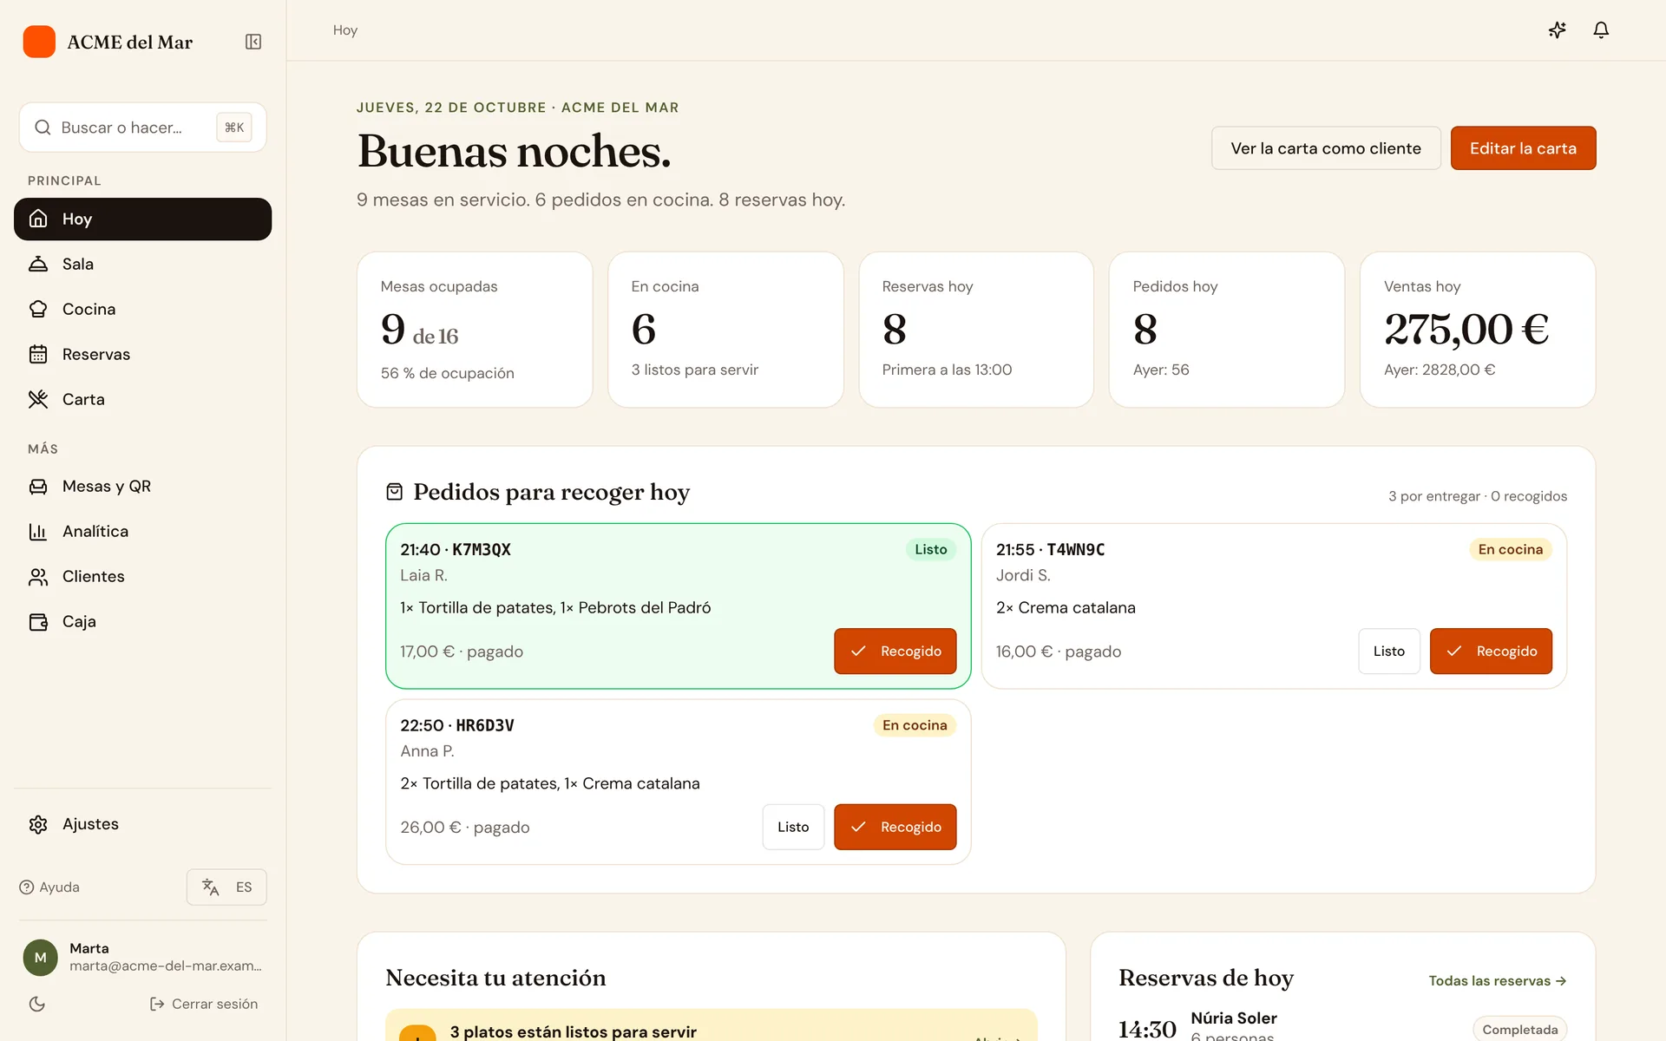Open Carta in the sidebar
Viewport: 1666px width, 1041px height.
(142, 399)
